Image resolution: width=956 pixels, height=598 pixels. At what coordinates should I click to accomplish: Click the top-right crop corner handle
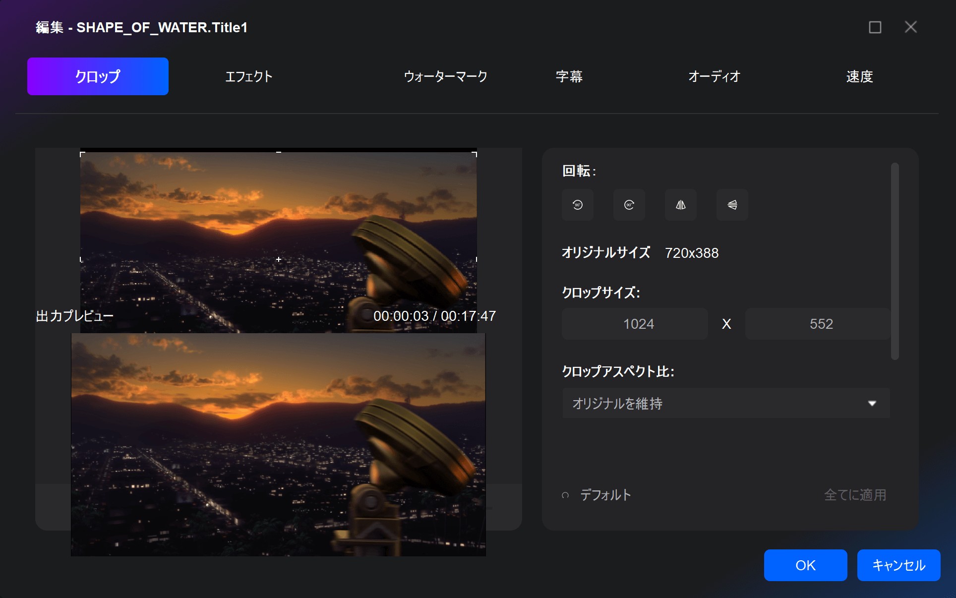475,154
